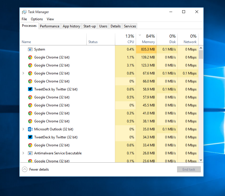Click Chrome icon in the 38.1 MB row
The height and width of the screenshot is (196, 225).
[30, 121]
